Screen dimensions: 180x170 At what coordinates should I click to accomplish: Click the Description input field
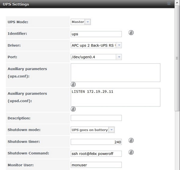[x=96, y=118]
